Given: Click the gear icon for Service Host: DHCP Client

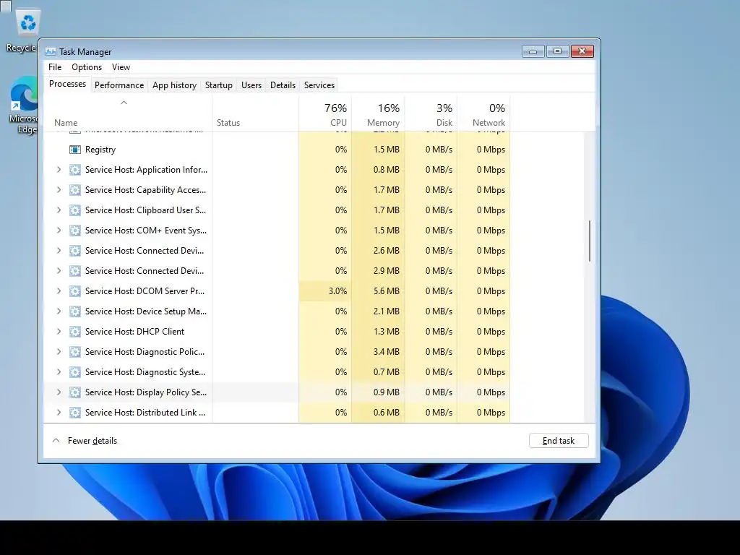Looking at the screenshot, I should click(x=75, y=332).
